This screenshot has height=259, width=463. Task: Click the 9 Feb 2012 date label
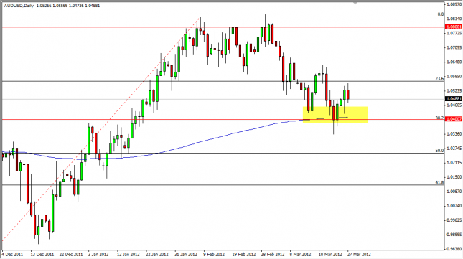(214, 254)
